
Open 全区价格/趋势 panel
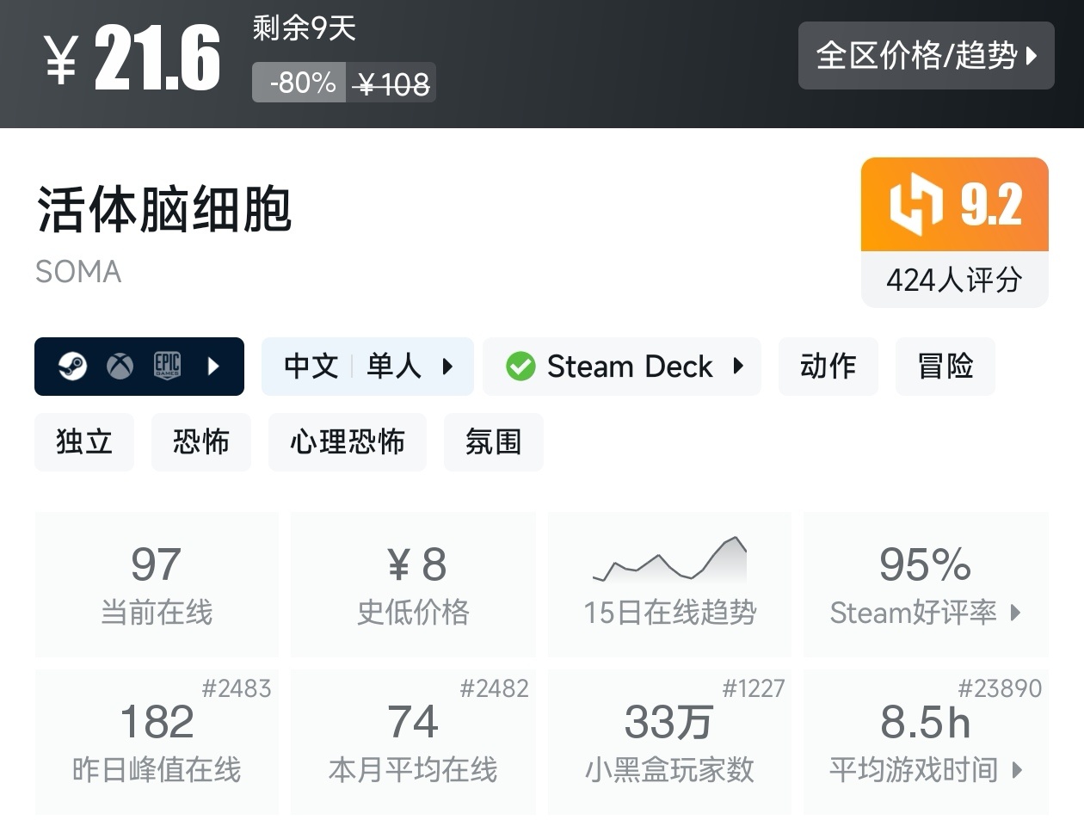[x=927, y=56]
